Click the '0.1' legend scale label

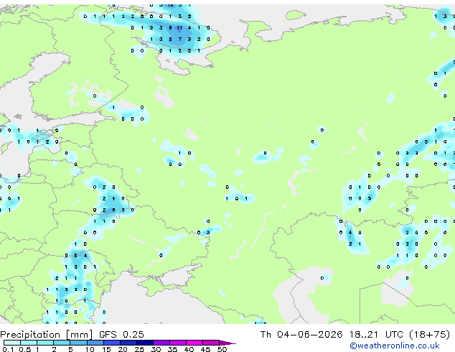pos(8,349)
